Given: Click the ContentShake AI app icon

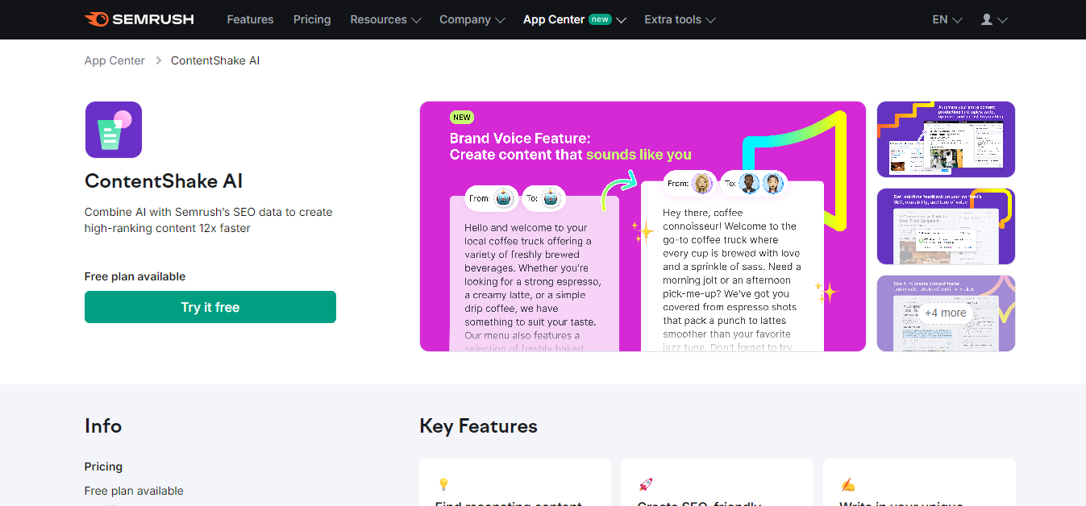Looking at the screenshot, I should coord(113,129).
